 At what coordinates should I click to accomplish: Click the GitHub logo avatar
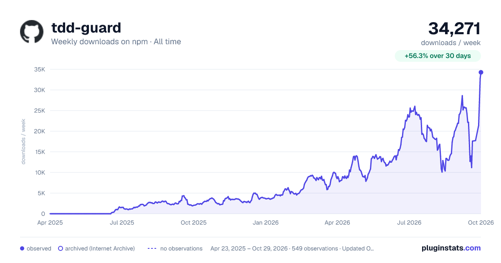click(x=32, y=31)
